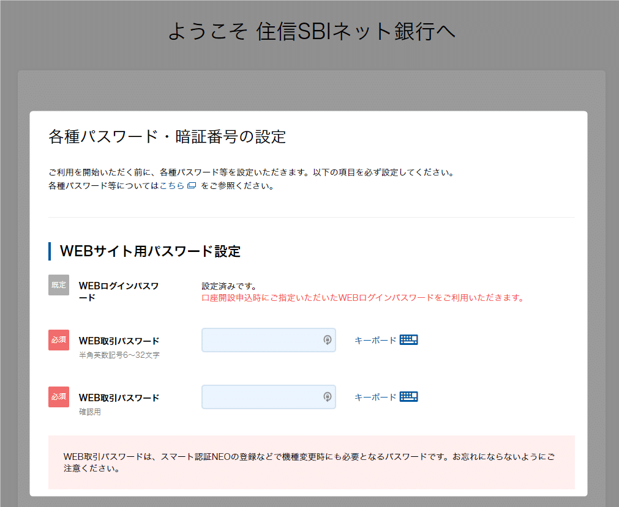Screen dimensions: 619x507
Task: Click the reveal icon in confirmation password field
Action: pyautogui.click(x=328, y=396)
